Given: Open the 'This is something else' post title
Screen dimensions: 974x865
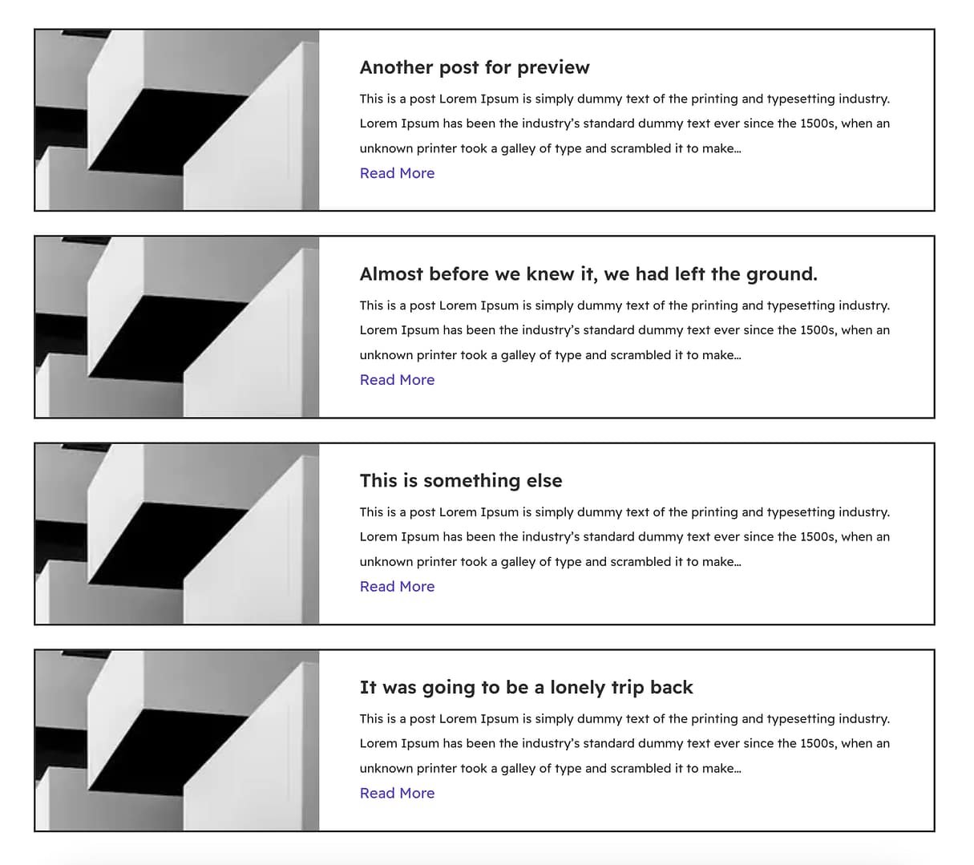Looking at the screenshot, I should click(x=461, y=481).
